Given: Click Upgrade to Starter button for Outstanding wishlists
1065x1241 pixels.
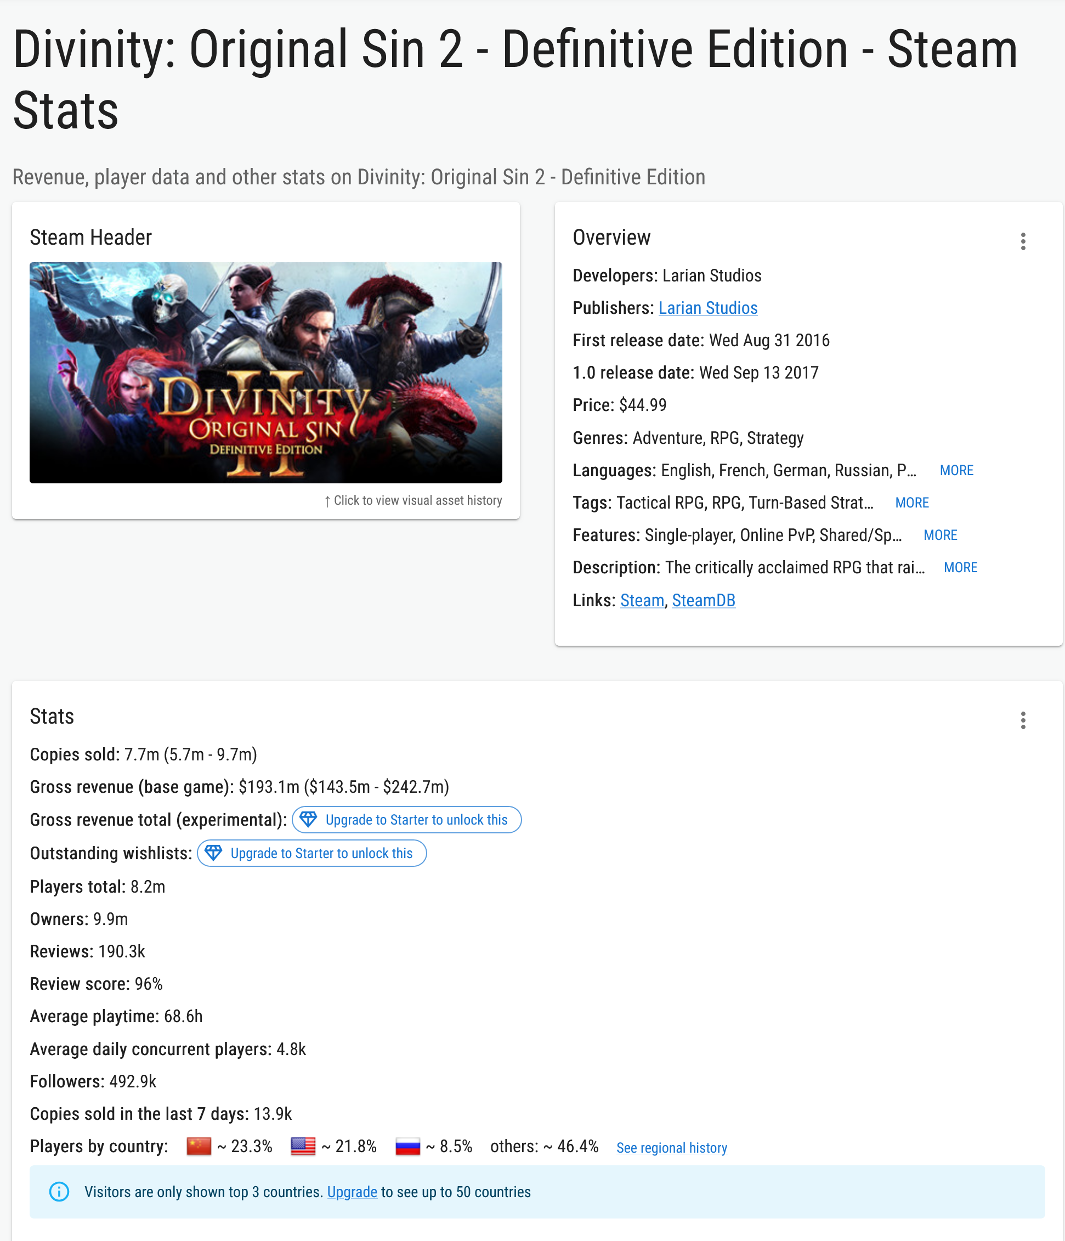Looking at the screenshot, I should (x=312, y=853).
